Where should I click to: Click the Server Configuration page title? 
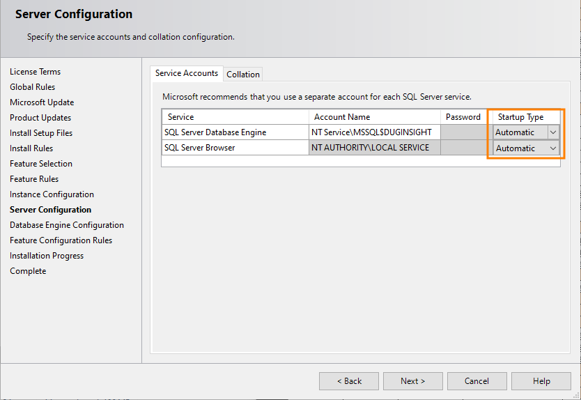point(74,14)
